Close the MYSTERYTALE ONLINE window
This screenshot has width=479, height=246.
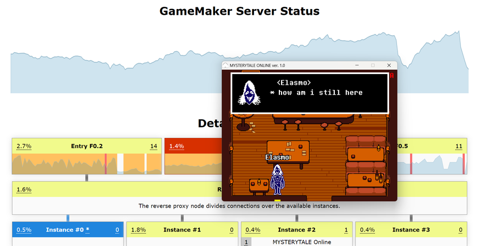point(389,65)
